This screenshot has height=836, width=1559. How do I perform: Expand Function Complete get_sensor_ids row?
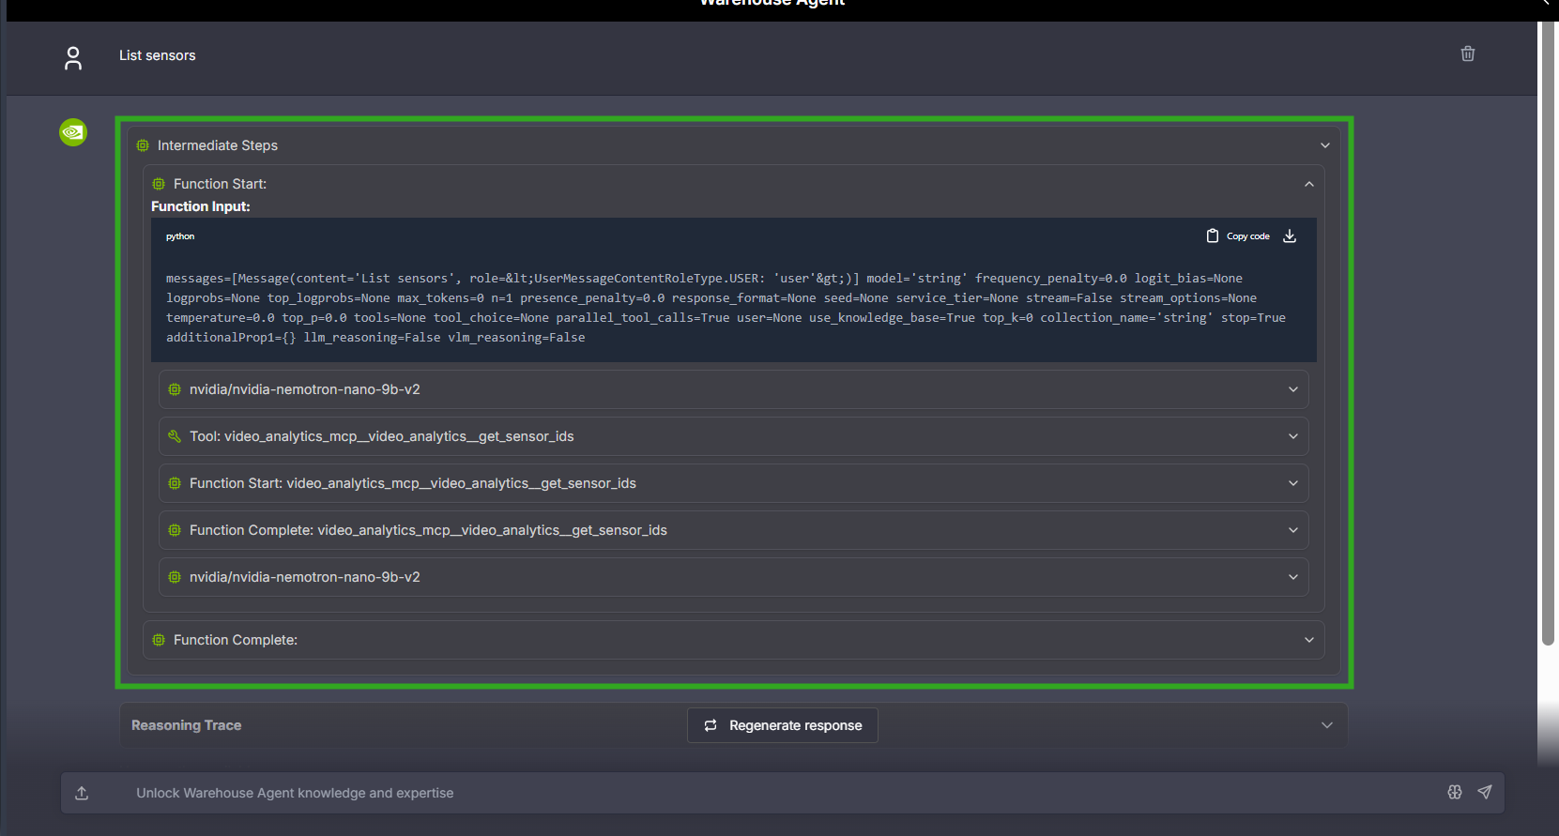(1292, 530)
